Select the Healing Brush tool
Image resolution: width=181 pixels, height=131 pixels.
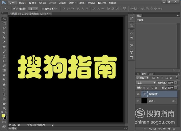(4, 47)
